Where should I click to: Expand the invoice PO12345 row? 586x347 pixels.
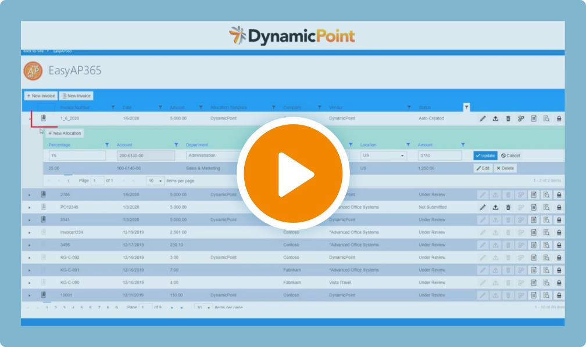click(x=30, y=208)
